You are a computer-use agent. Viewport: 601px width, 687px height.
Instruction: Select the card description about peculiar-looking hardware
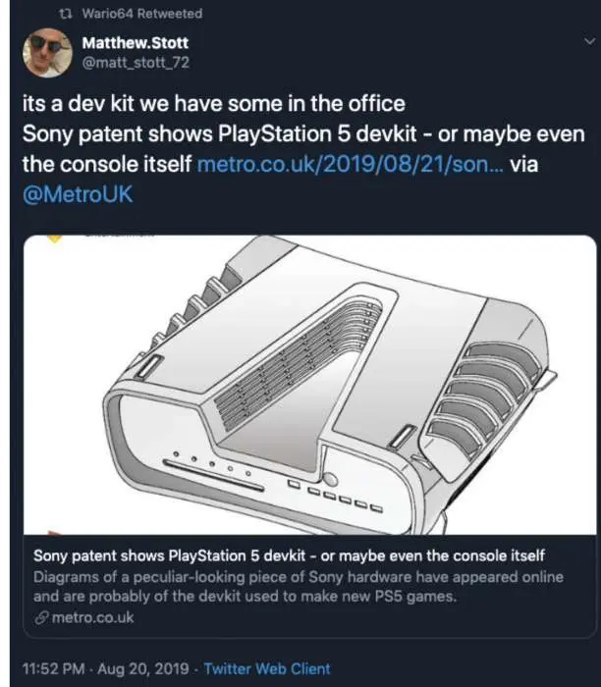pos(299,587)
